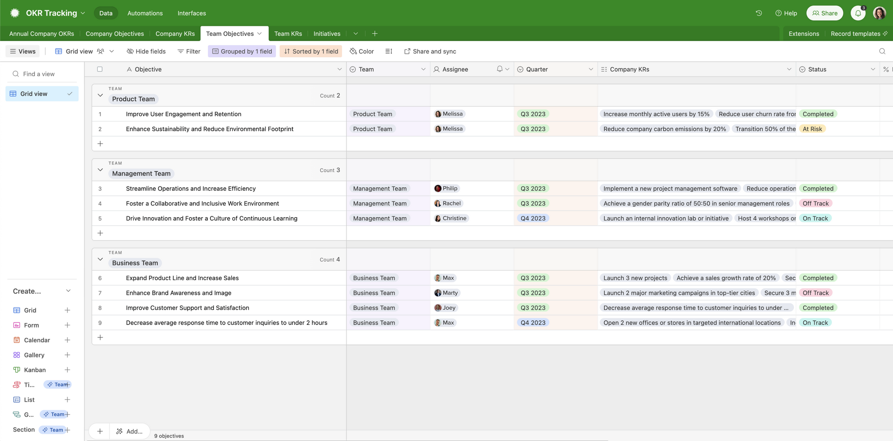Open the Automations menu

click(x=145, y=13)
